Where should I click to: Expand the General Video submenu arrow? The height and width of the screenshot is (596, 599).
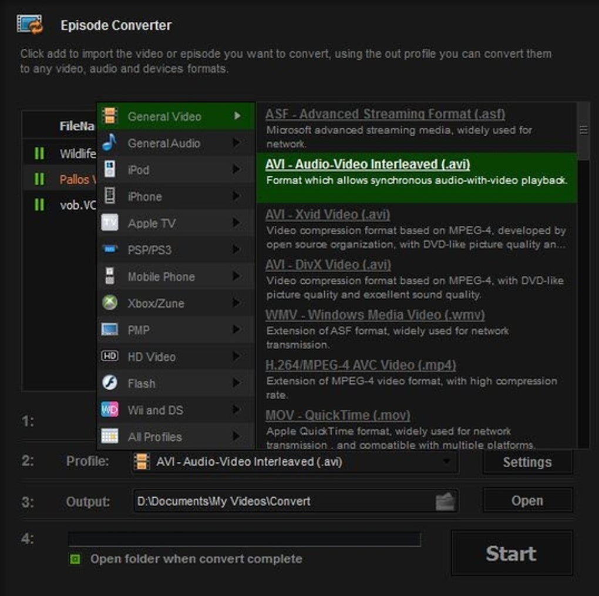pos(237,116)
